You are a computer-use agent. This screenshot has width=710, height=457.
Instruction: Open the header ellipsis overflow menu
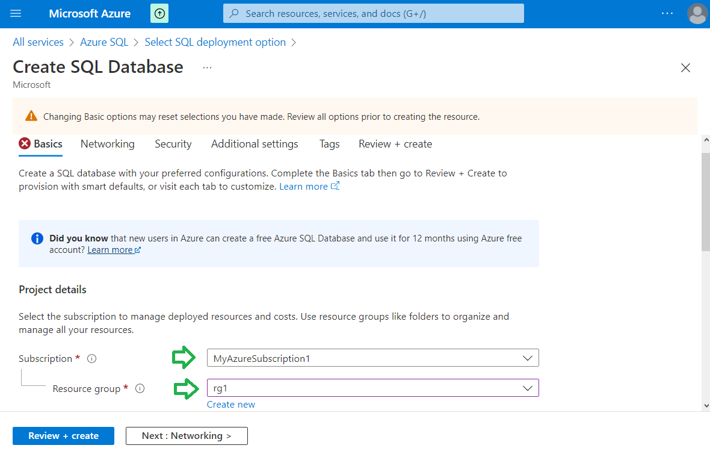tap(667, 14)
